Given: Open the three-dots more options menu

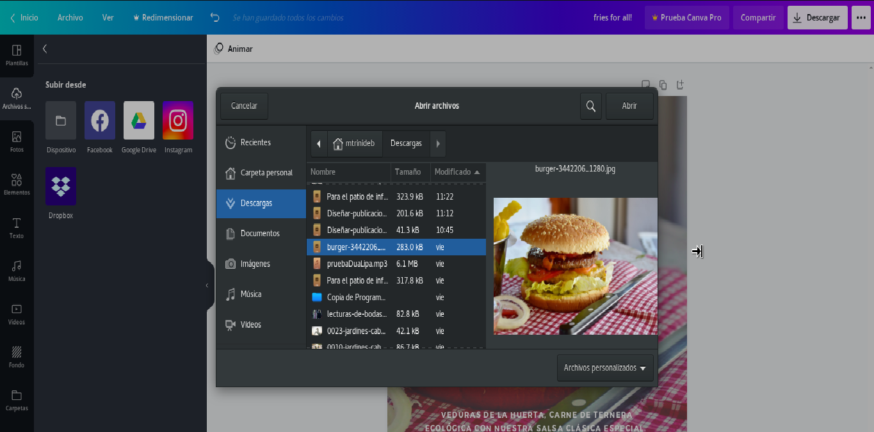Looking at the screenshot, I should click(861, 18).
